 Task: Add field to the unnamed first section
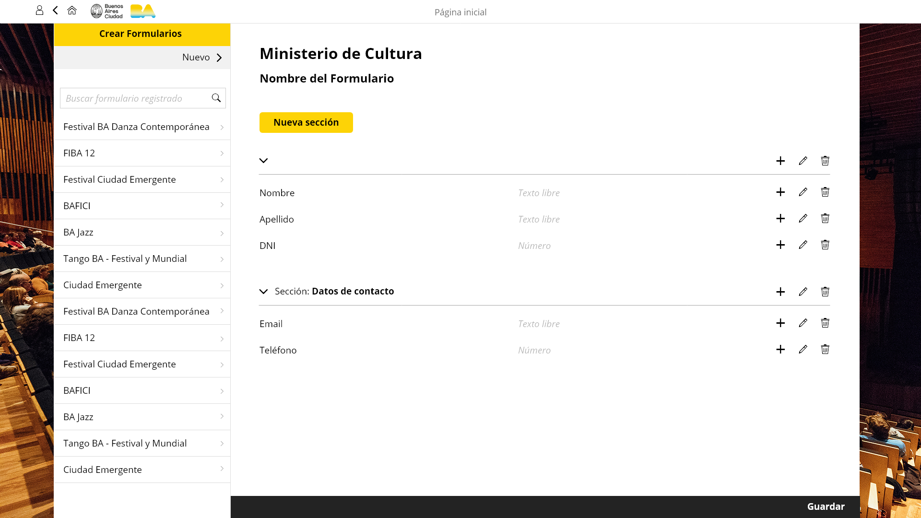coord(780,161)
